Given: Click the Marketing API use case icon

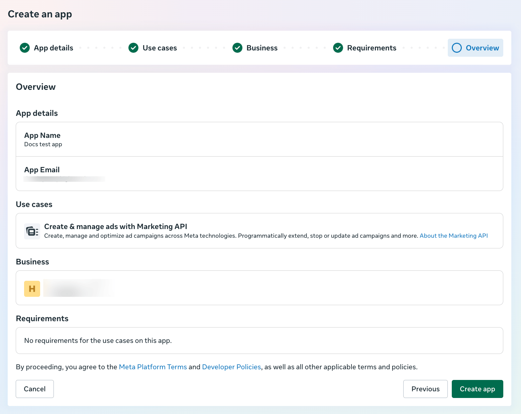Looking at the screenshot, I should point(32,231).
